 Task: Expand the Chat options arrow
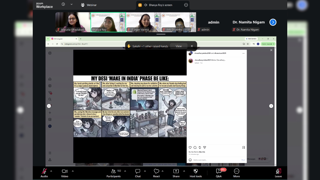[x=145, y=171]
